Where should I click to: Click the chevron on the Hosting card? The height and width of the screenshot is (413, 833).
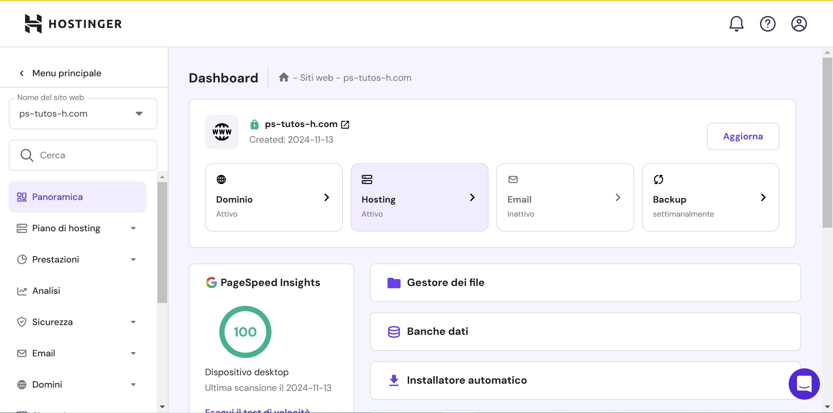pos(472,197)
